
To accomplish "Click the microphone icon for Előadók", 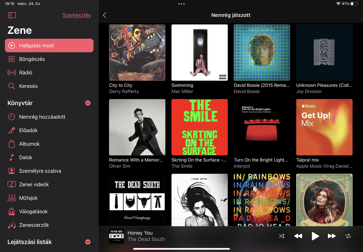I will [12, 130].
